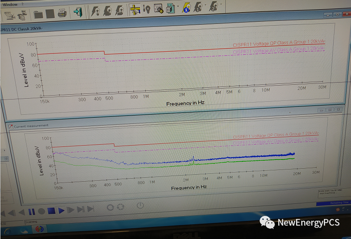Screen dimensions: 351x239
Task: Maximize the Current measurement graph window
Action: pos(330,110)
